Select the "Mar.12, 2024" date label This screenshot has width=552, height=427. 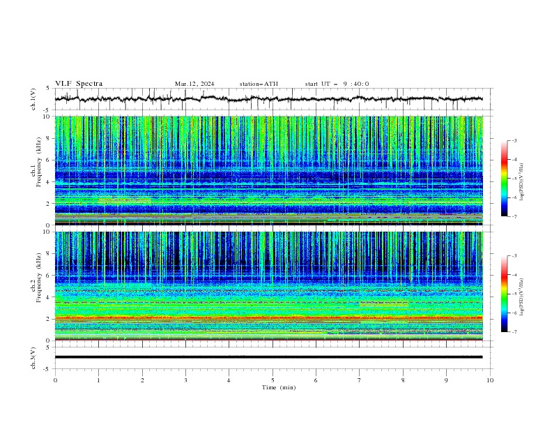pyautogui.click(x=194, y=84)
